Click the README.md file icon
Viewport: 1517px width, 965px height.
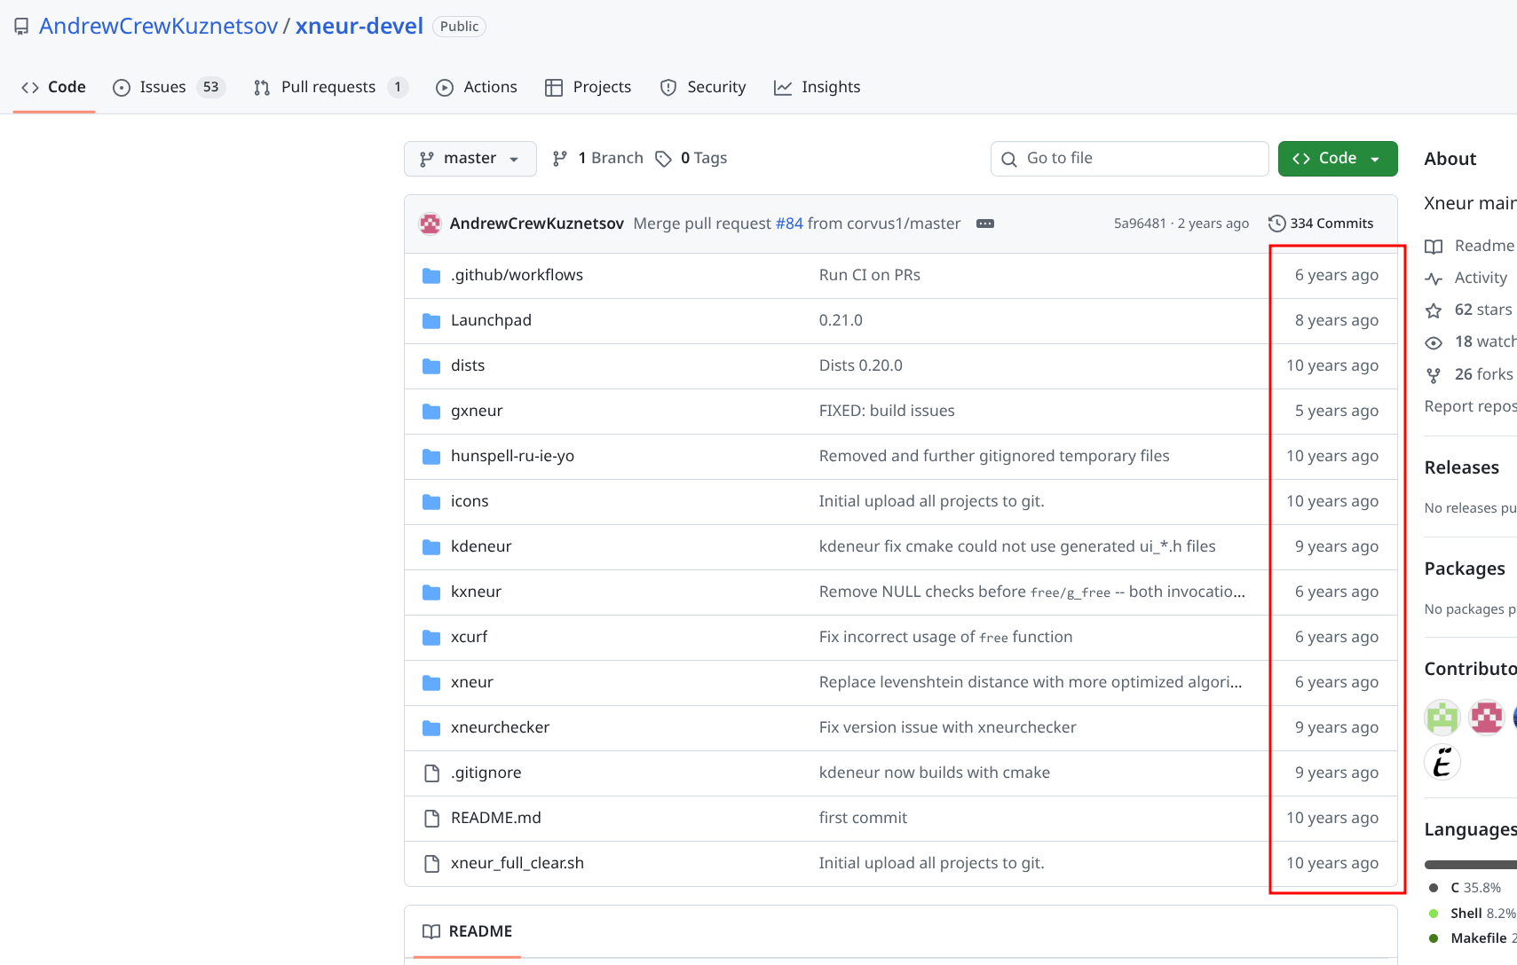431,819
